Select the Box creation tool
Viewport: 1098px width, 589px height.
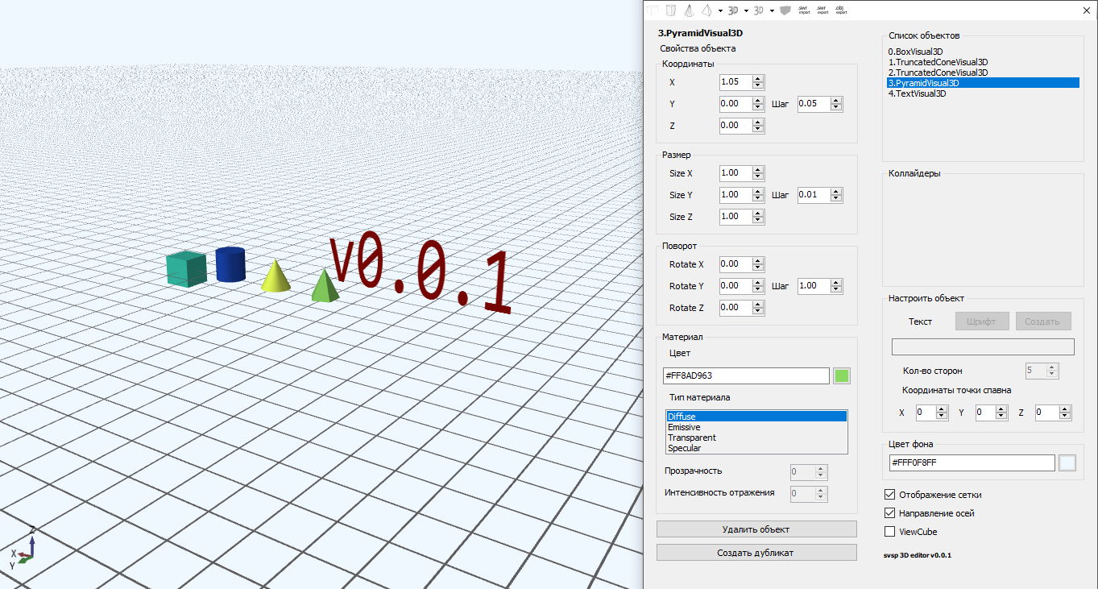click(653, 10)
